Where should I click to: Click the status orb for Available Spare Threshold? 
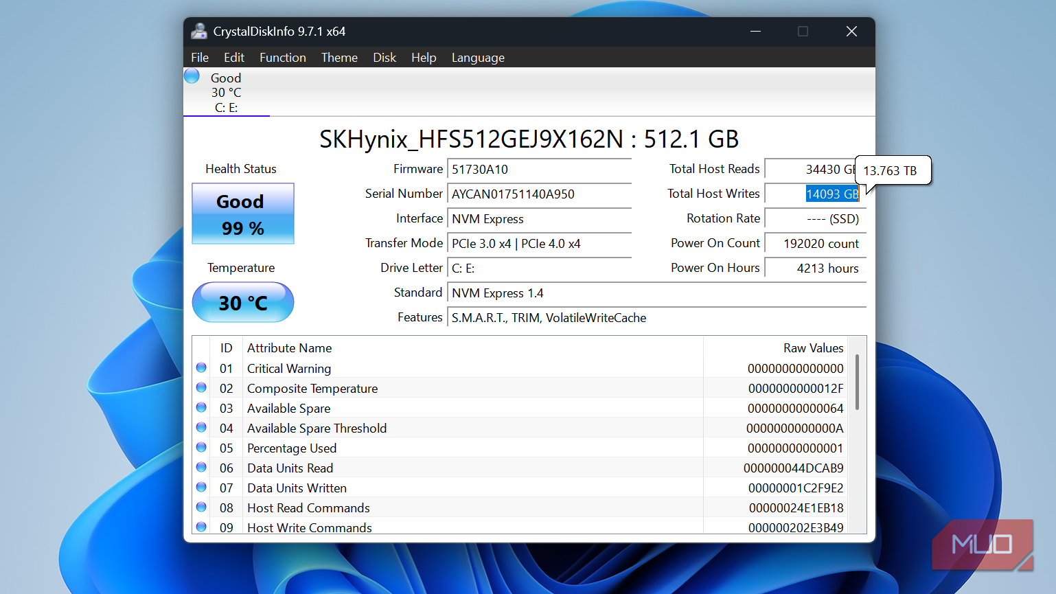tap(201, 427)
